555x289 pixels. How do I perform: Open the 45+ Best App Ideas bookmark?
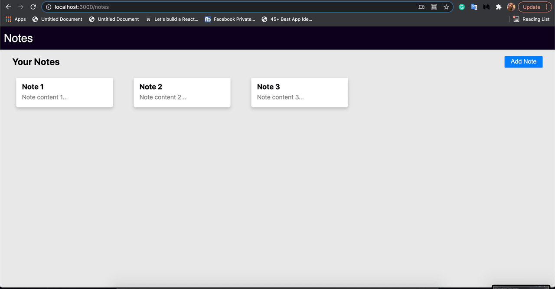pyautogui.click(x=287, y=19)
